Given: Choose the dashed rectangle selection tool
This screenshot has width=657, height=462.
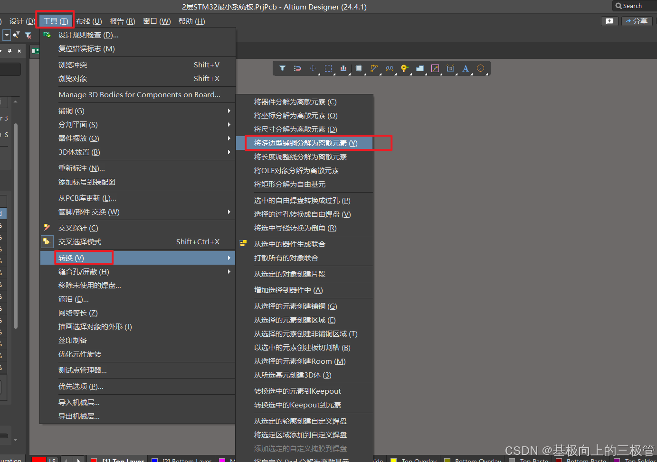Looking at the screenshot, I should pyautogui.click(x=328, y=68).
